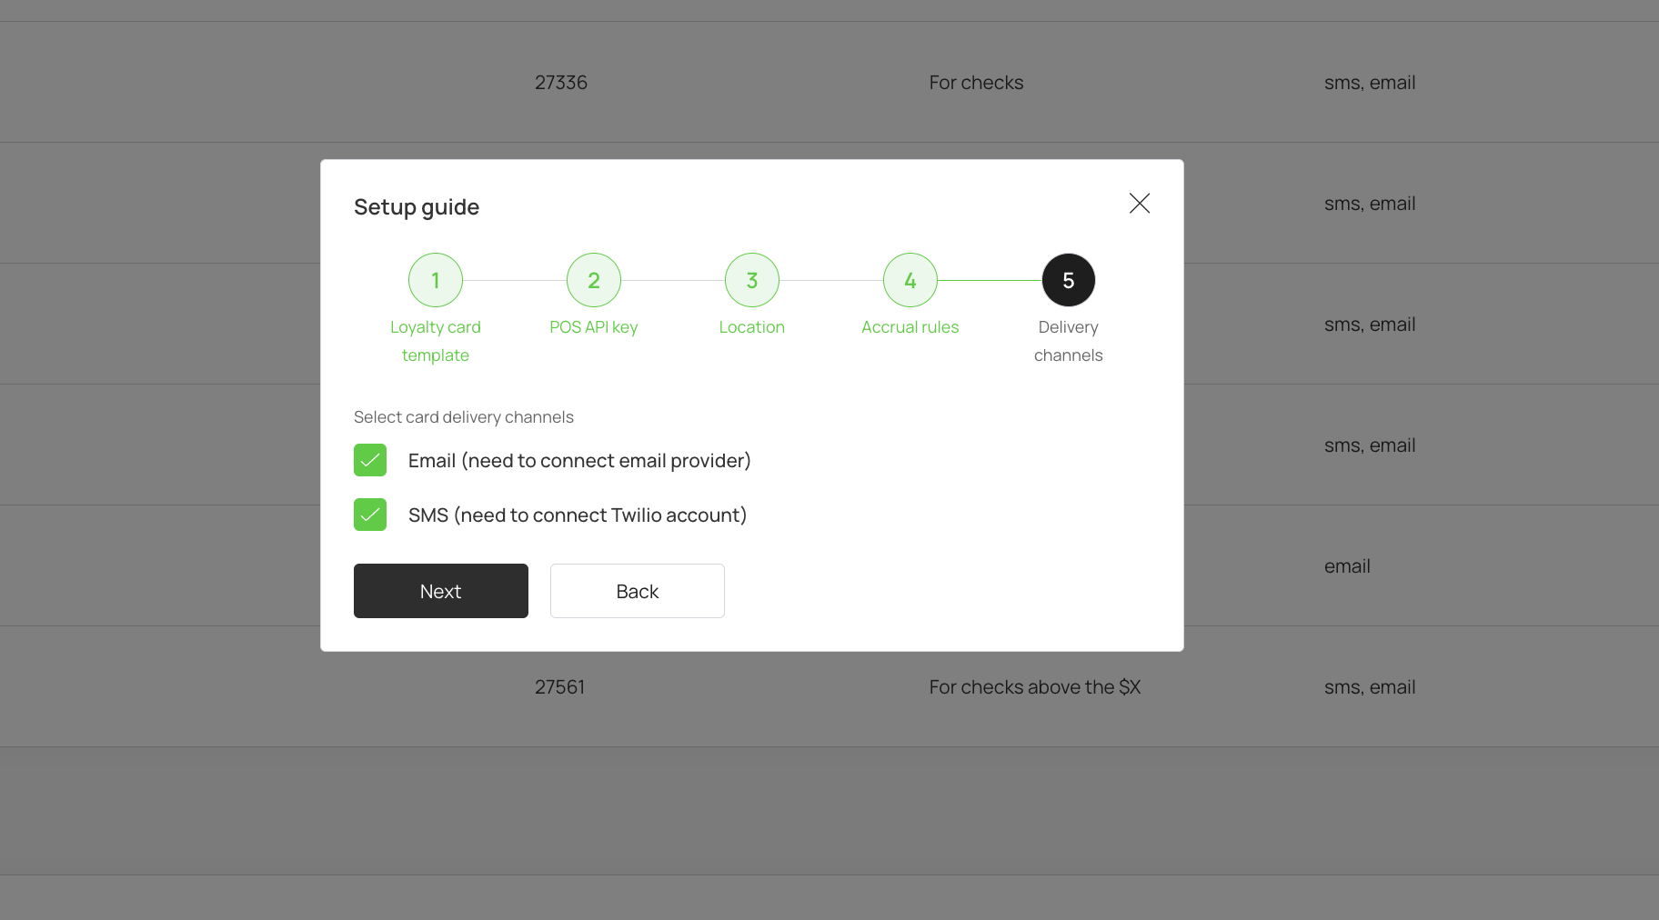Click the Next button
This screenshot has height=920, width=1659.
(x=441, y=591)
